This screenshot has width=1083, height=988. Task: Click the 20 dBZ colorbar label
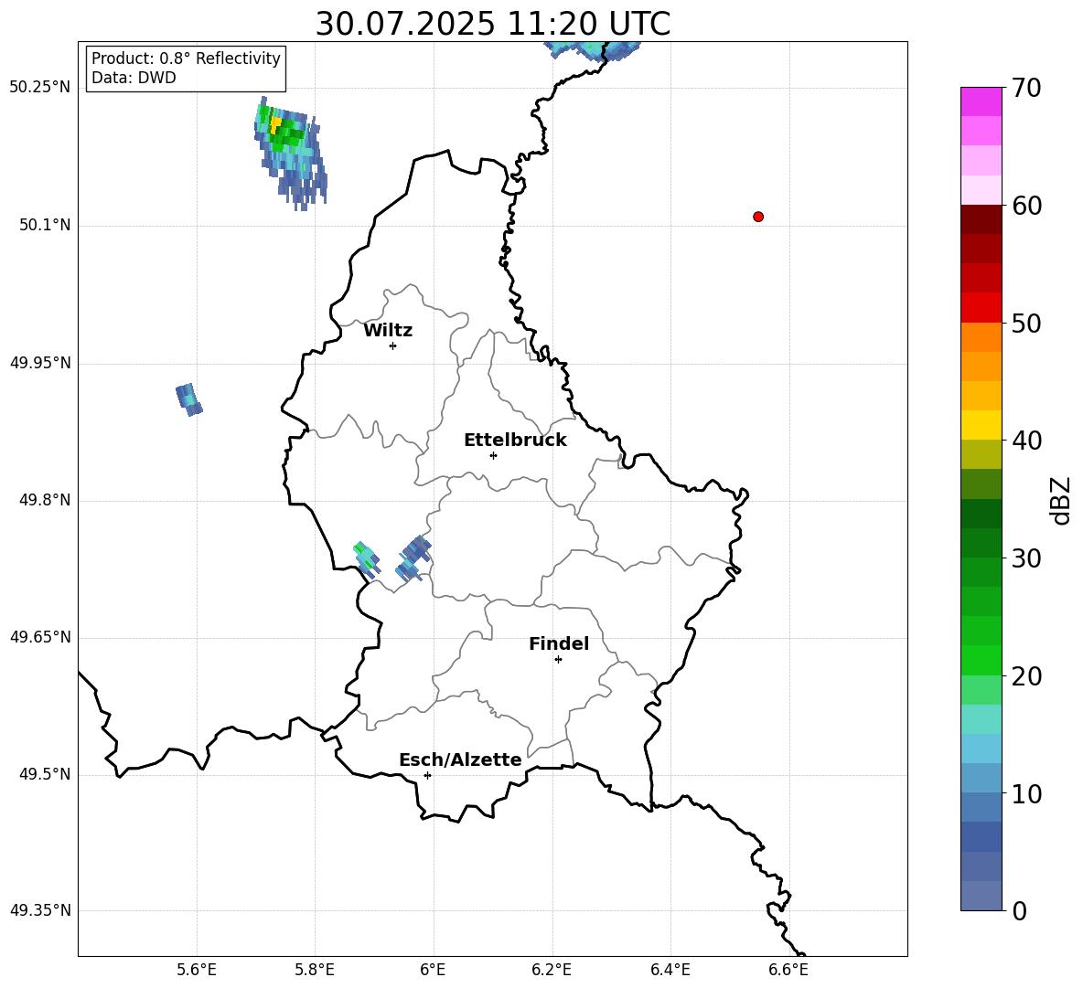click(x=1025, y=676)
